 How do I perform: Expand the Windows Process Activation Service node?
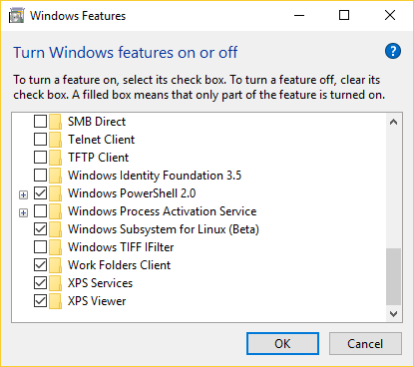click(x=23, y=212)
